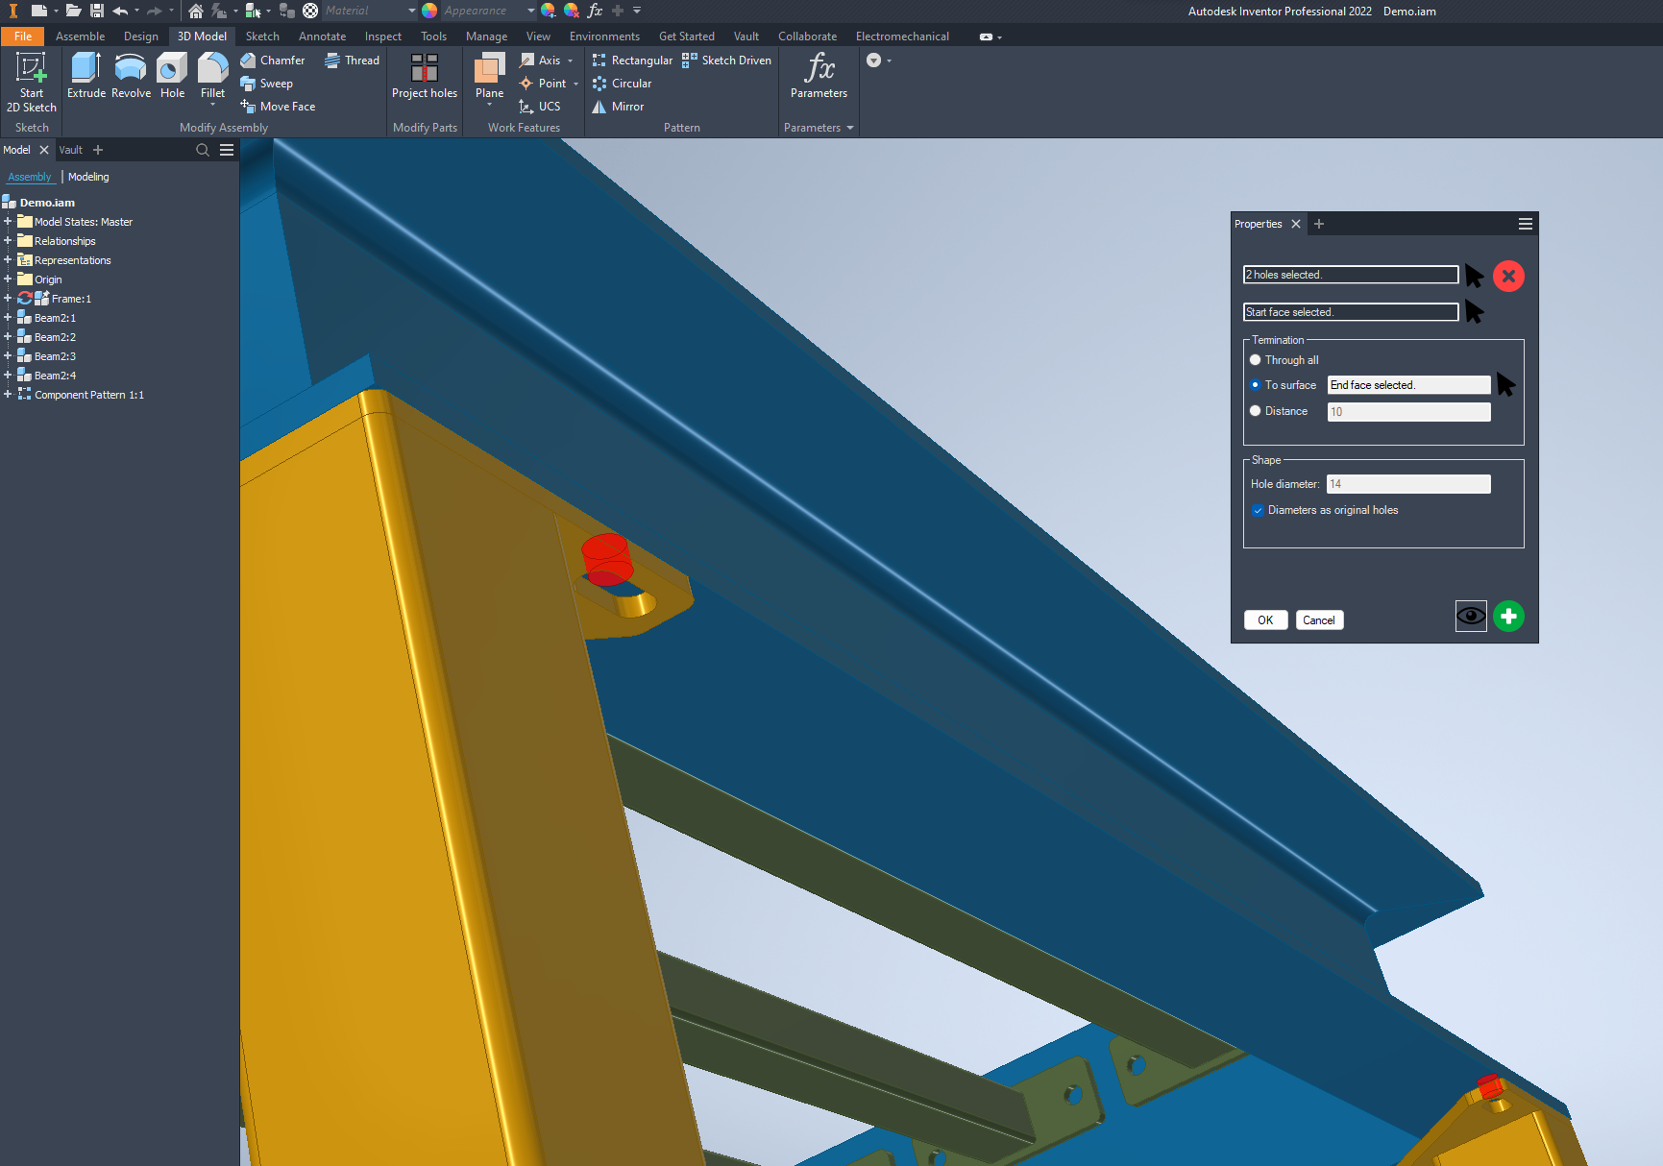Activate the Hole tool
This screenshot has height=1166, width=1663.
coord(173,76)
